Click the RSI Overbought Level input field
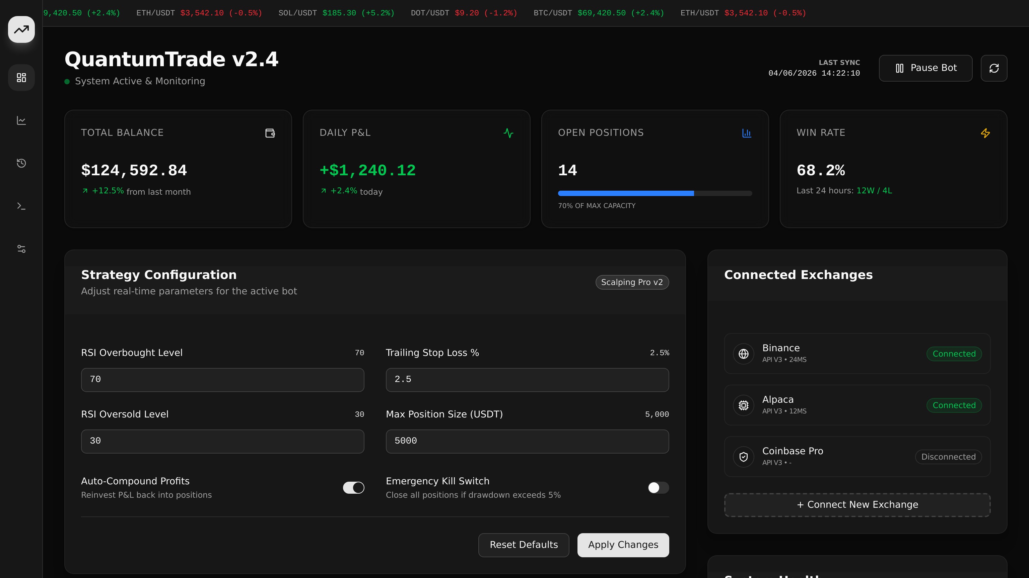Viewport: 1029px width, 578px height. pyautogui.click(x=222, y=380)
